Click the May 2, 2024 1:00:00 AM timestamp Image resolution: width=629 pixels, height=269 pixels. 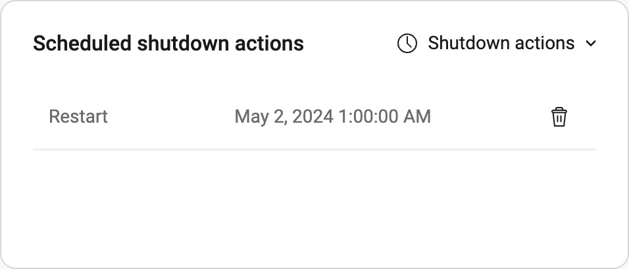click(332, 117)
